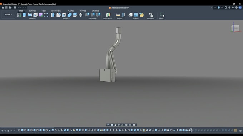
Task: Switch to the Utilities tab
Action: 95,11
